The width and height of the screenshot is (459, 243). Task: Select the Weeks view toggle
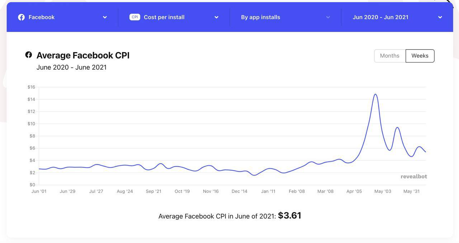(420, 56)
